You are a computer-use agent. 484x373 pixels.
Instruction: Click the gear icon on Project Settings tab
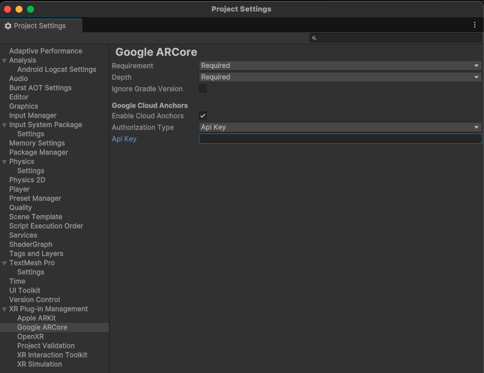pyautogui.click(x=8, y=25)
